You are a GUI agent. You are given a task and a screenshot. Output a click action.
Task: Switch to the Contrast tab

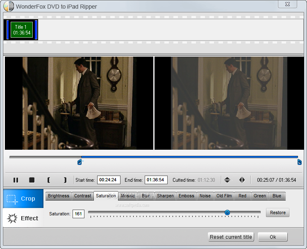coord(83,196)
